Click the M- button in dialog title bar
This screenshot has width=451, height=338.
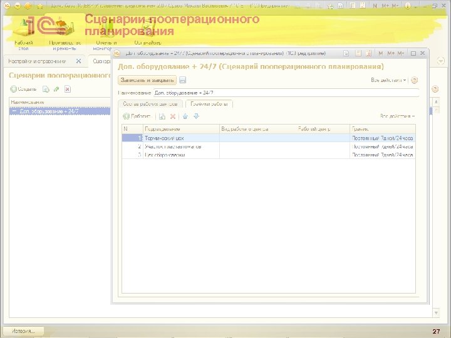[x=400, y=53]
